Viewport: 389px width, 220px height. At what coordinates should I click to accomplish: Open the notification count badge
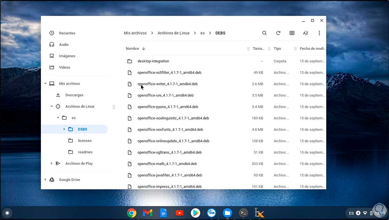point(358,213)
